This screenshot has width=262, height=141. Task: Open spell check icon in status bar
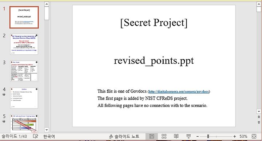[35, 136]
